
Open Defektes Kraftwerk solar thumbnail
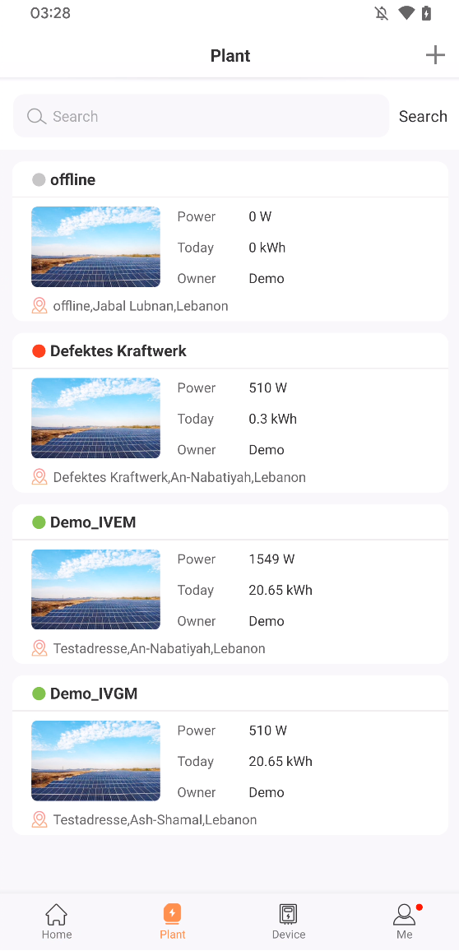[x=95, y=418]
